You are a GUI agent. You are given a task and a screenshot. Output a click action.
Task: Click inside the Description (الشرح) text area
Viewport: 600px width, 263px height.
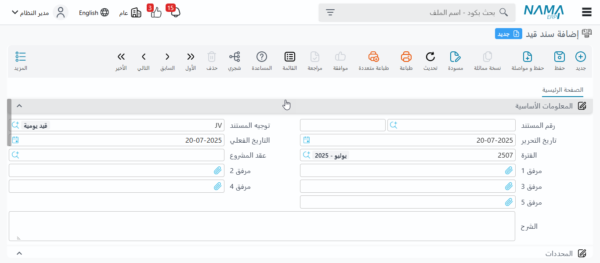click(262, 226)
